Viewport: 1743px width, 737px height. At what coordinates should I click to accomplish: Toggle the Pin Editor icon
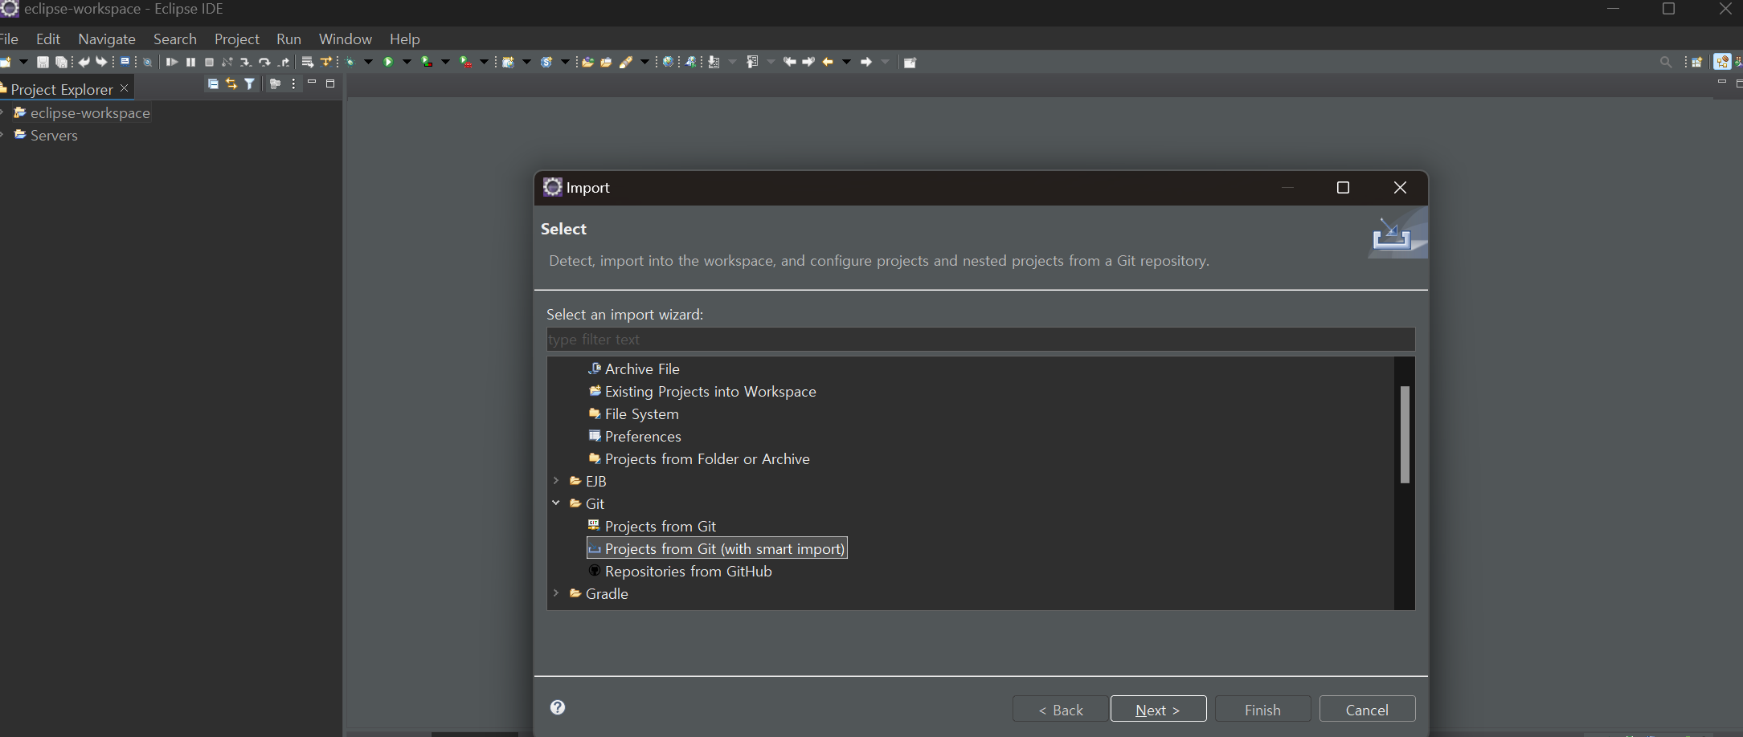(x=910, y=62)
